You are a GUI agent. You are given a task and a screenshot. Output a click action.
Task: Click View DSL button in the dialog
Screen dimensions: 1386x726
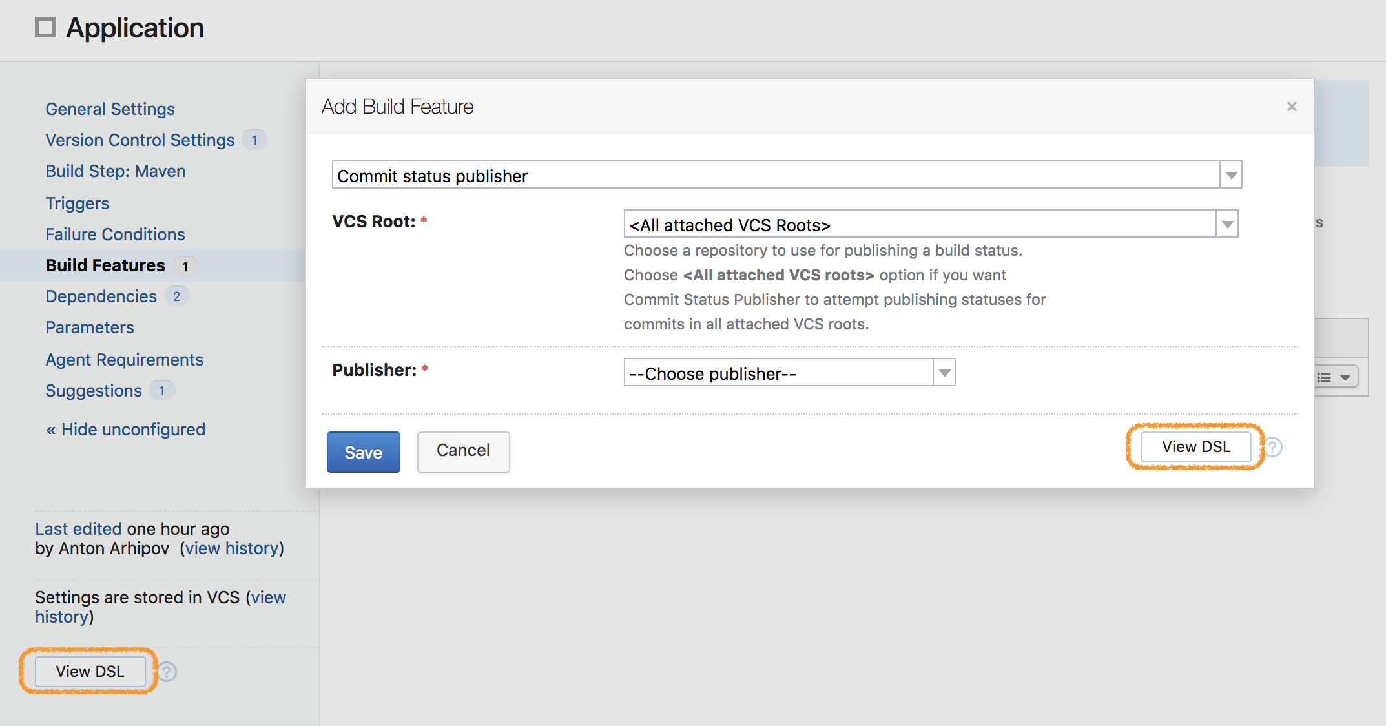click(x=1196, y=447)
